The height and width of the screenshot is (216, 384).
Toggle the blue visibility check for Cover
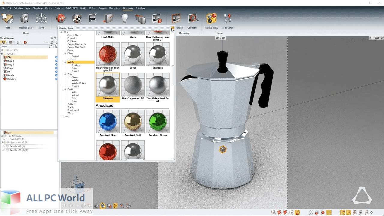(56, 68)
